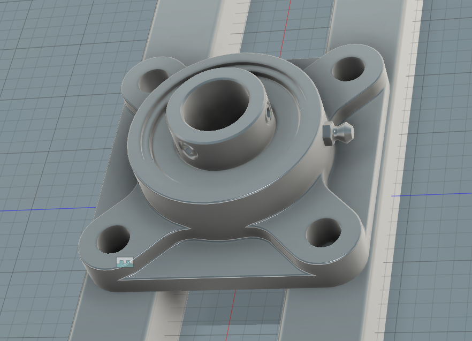
Task: Select the front set screw on collar
Action: pos(188,150)
